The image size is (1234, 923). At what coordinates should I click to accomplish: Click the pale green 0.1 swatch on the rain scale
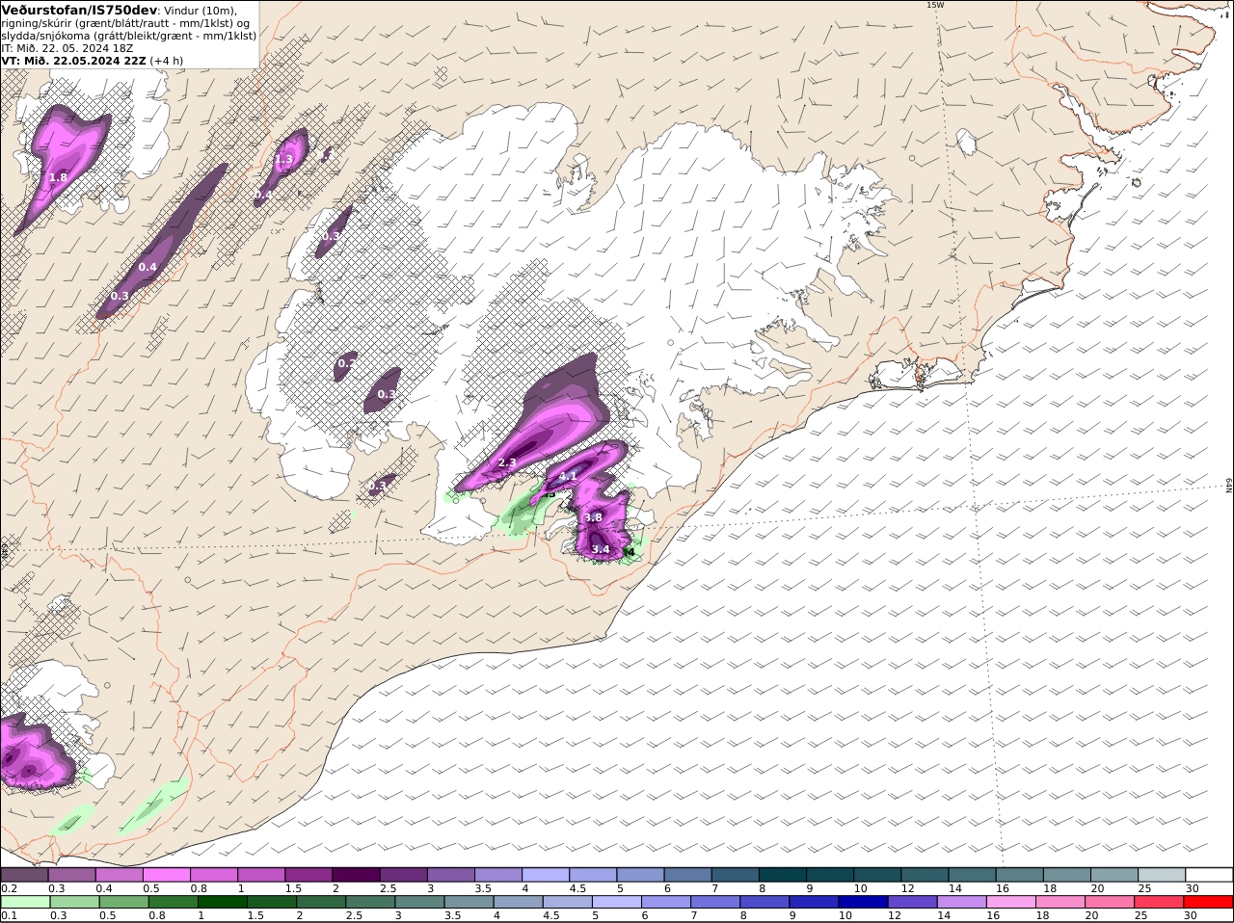pos(26,903)
